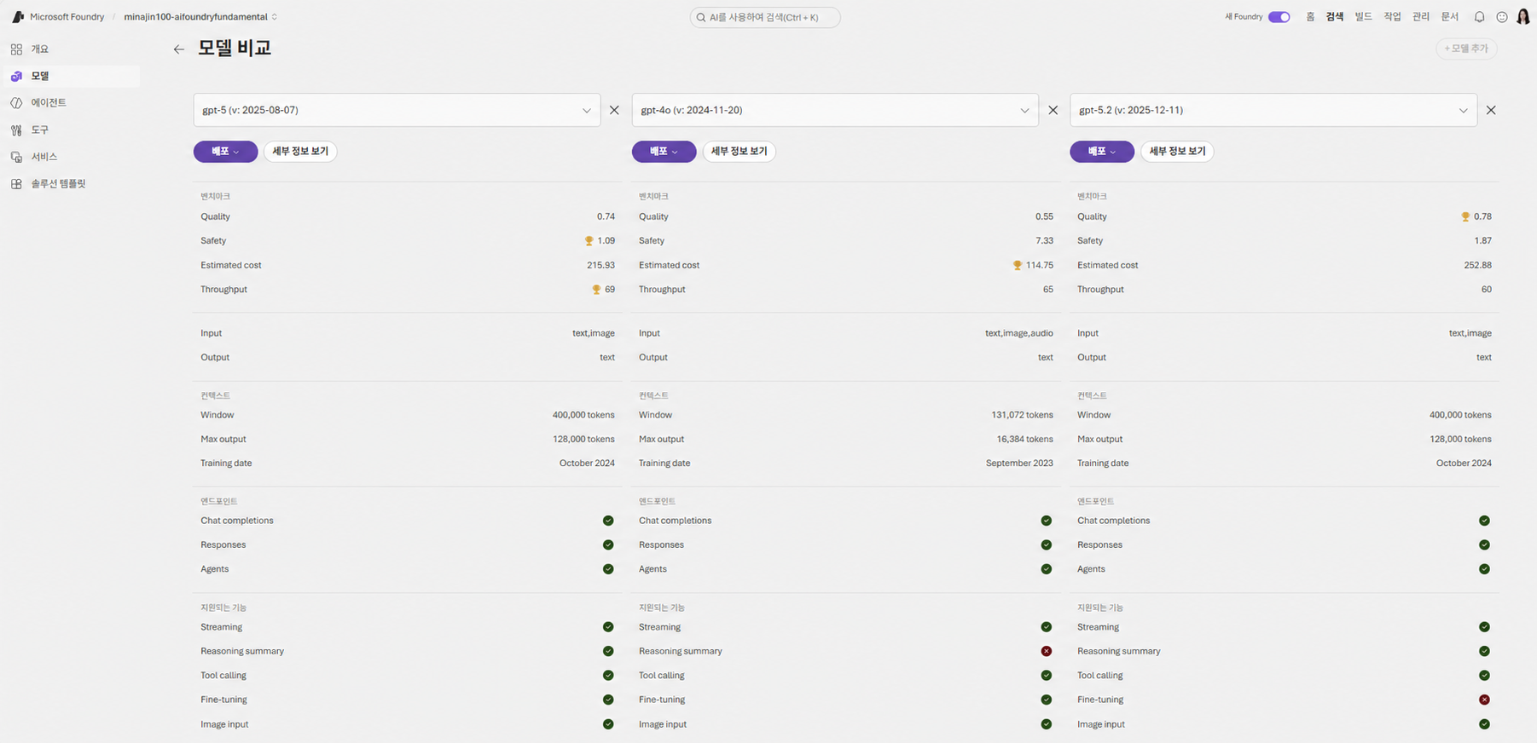
Task: Remove the gpt-4o model column with X
Action: pyautogui.click(x=1053, y=110)
